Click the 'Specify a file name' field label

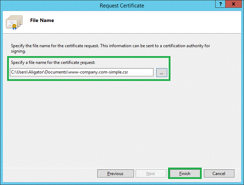point(51,62)
